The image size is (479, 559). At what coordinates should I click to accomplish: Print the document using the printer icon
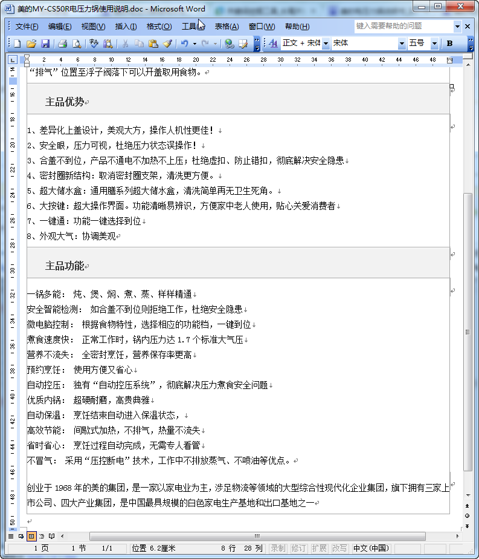click(63, 44)
